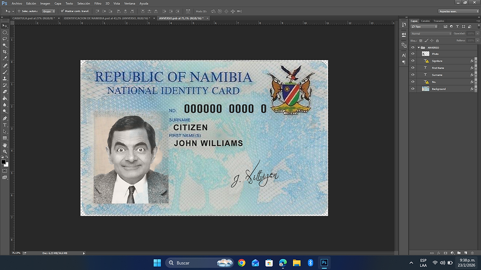Viewport: 481px width, 270px height.
Task: Select the Dodge tool
Action: (x=4, y=111)
